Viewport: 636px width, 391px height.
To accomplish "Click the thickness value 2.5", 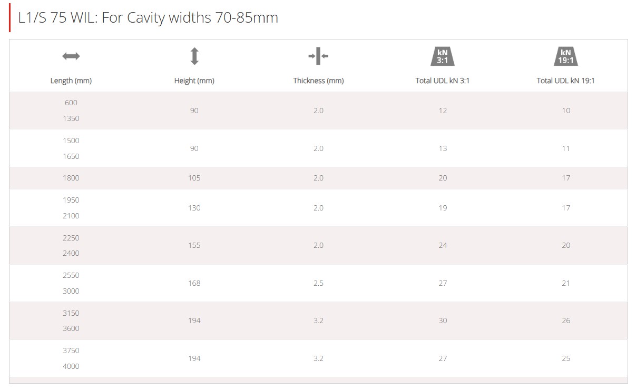I will (x=318, y=283).
